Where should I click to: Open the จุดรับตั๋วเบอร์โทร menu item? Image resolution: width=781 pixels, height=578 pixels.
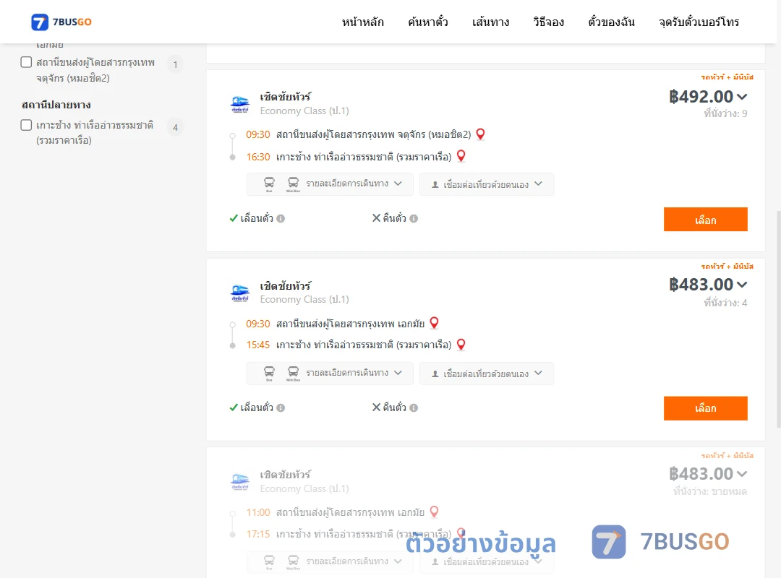click(699, 22)
